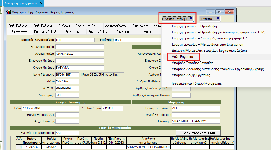The image size is (271, 150).
Task: Focus the Α.Φ.Μ. input field
Action: [x=67, y=88]
